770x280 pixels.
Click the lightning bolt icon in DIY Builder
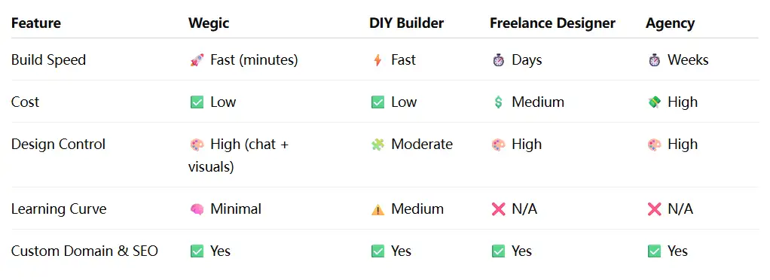377,60
